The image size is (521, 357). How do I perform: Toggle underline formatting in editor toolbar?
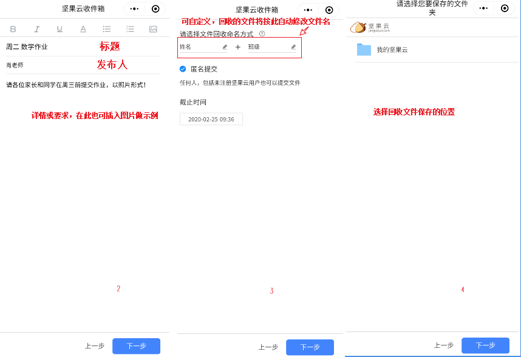pos(60,29)
